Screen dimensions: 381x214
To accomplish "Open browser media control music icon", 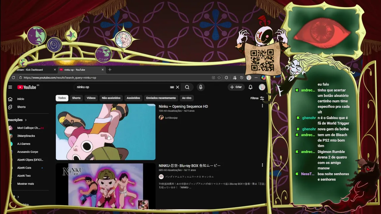I will [x=235, y=78].
